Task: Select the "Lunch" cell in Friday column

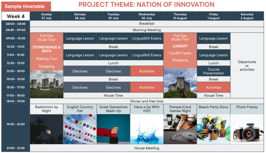Action: point(213,63)
